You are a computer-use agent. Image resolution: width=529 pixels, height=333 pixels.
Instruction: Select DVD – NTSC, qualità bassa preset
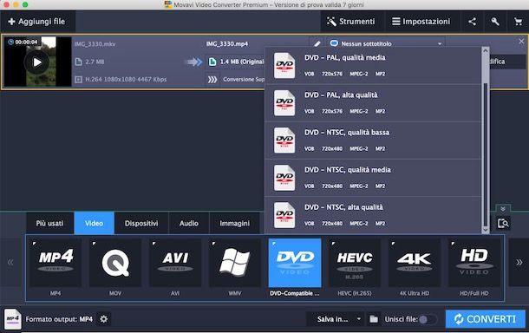tap(373, 140)
